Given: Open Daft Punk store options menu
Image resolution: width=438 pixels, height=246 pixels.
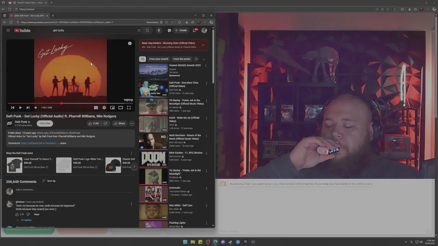Looking at the screenshot, I should pos(131,153).
